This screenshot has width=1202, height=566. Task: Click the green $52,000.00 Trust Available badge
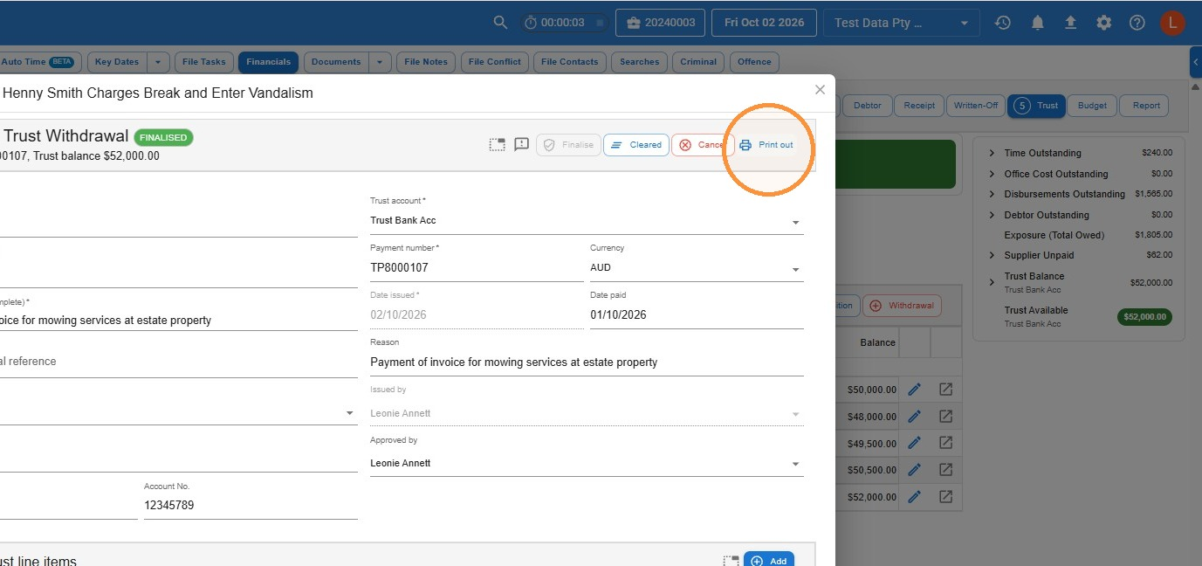(1144, 317)
